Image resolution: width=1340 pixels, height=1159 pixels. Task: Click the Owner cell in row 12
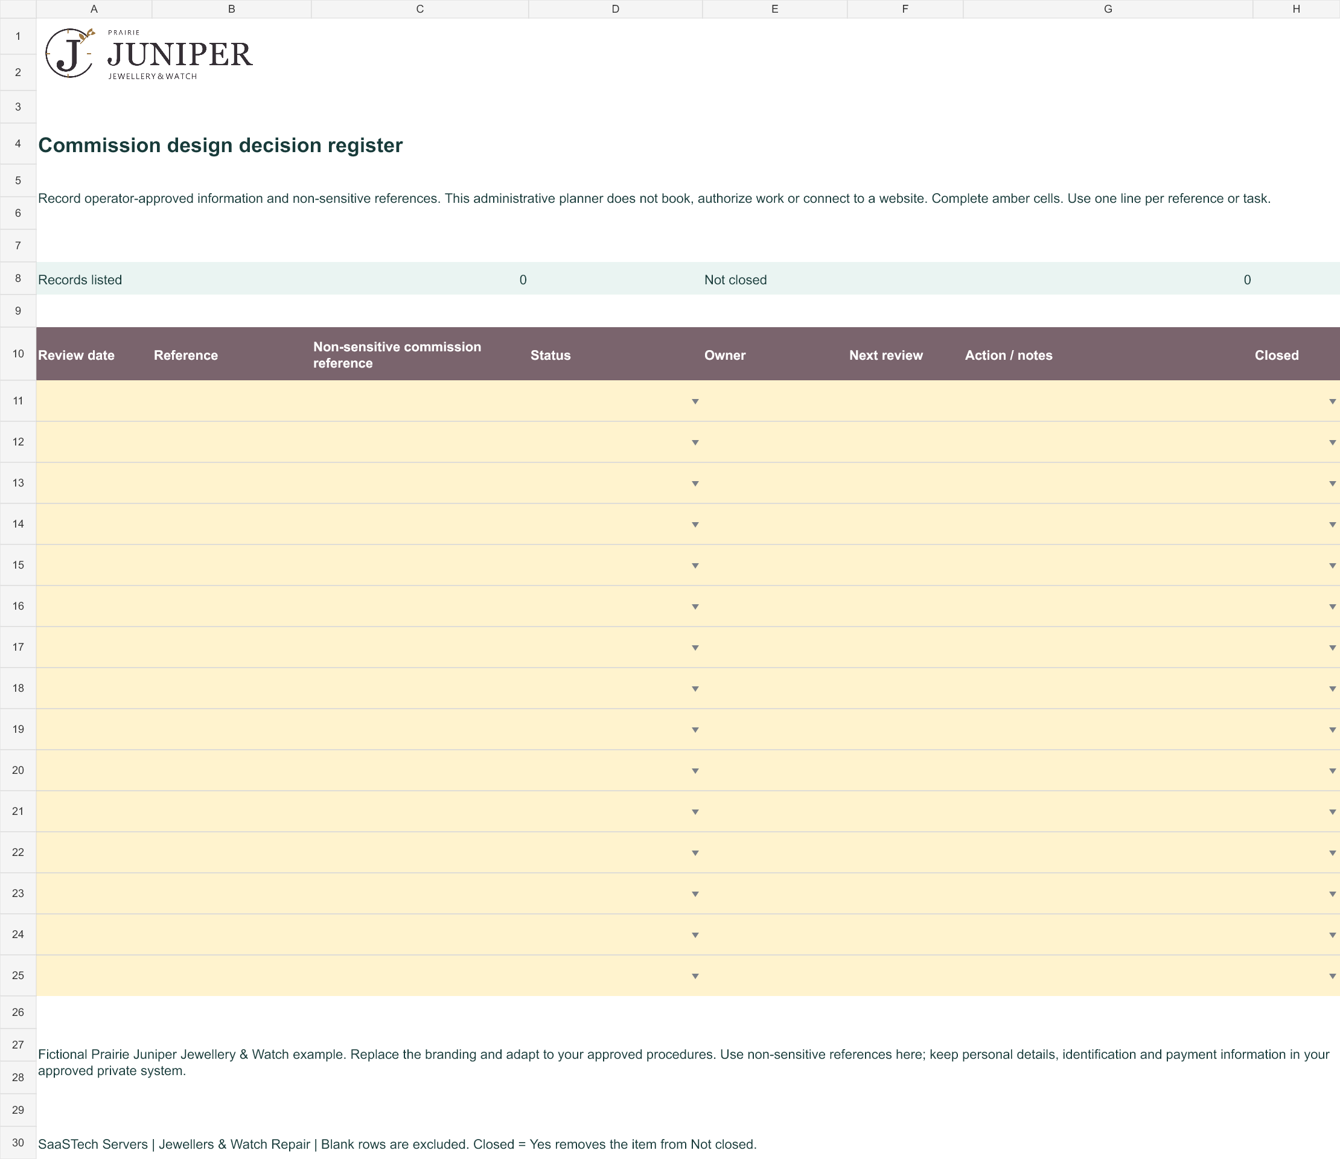pyautogui.click(x=775, y=442)
